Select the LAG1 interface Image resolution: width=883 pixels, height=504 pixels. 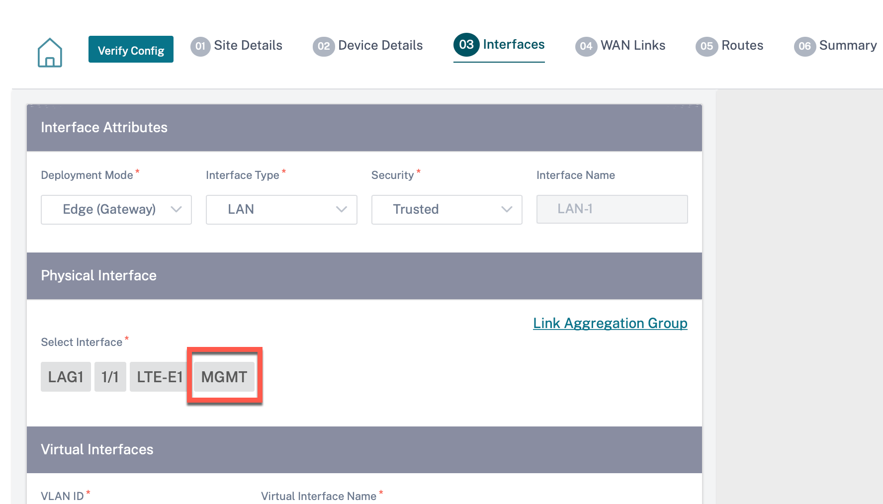[x=66, y=377]
